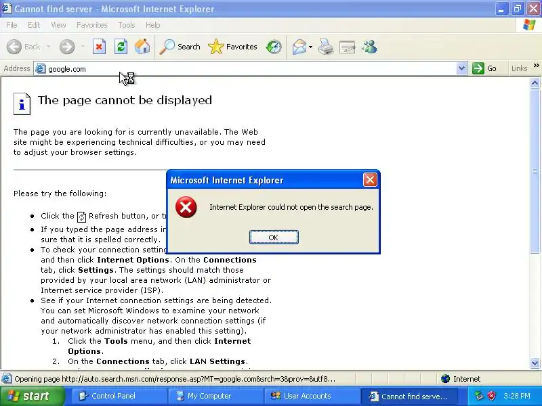Click the Cannot find server taskbar button

point(409,396)
